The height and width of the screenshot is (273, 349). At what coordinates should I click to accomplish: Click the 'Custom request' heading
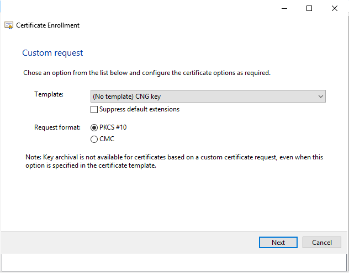[x=52, y=53]
